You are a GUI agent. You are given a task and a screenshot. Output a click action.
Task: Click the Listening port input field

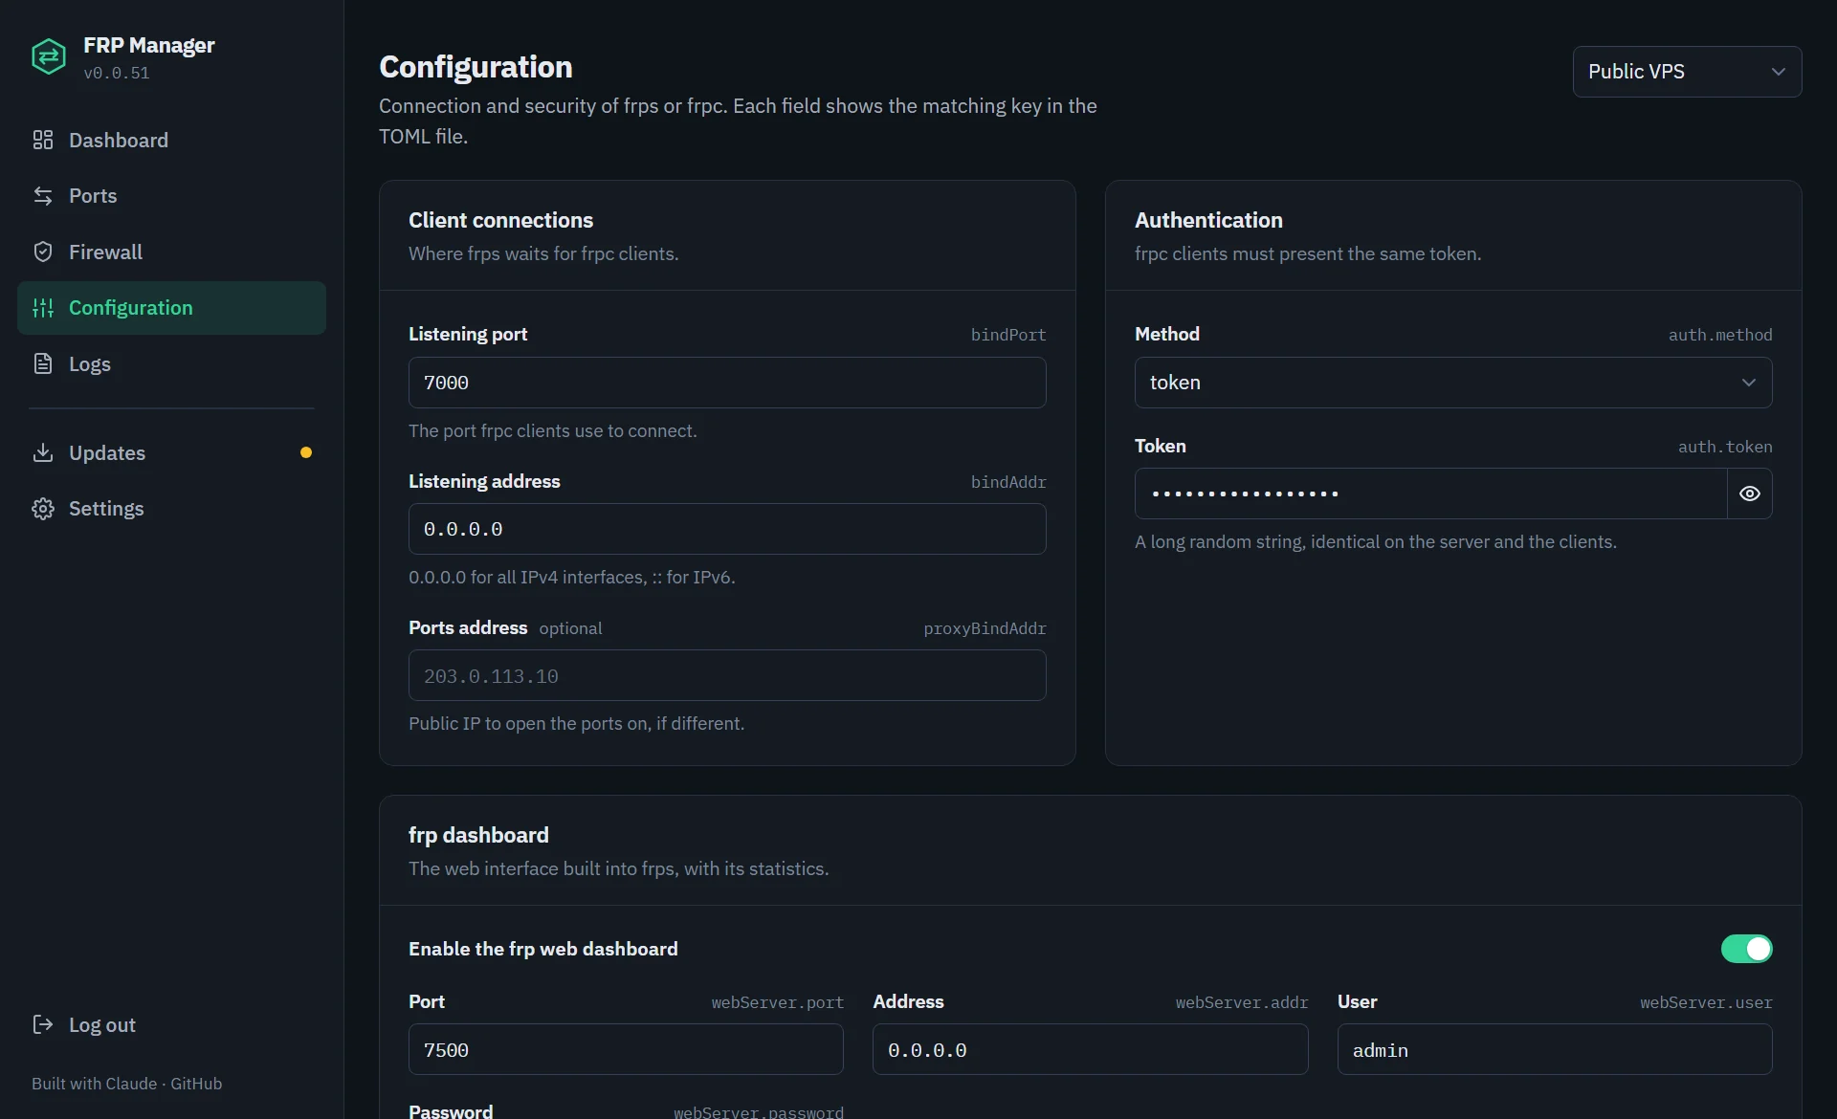(x=726, y=383)
